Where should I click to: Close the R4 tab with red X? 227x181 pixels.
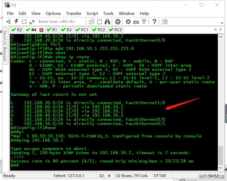click(x=41, y=30)
